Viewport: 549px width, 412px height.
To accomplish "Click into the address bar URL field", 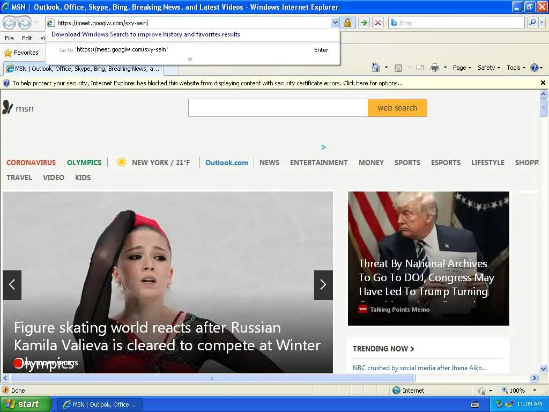I will [x=193, y=23].
